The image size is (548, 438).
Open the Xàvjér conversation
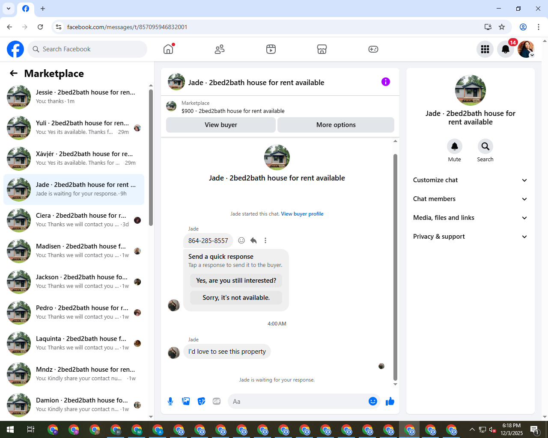[74, 159]
